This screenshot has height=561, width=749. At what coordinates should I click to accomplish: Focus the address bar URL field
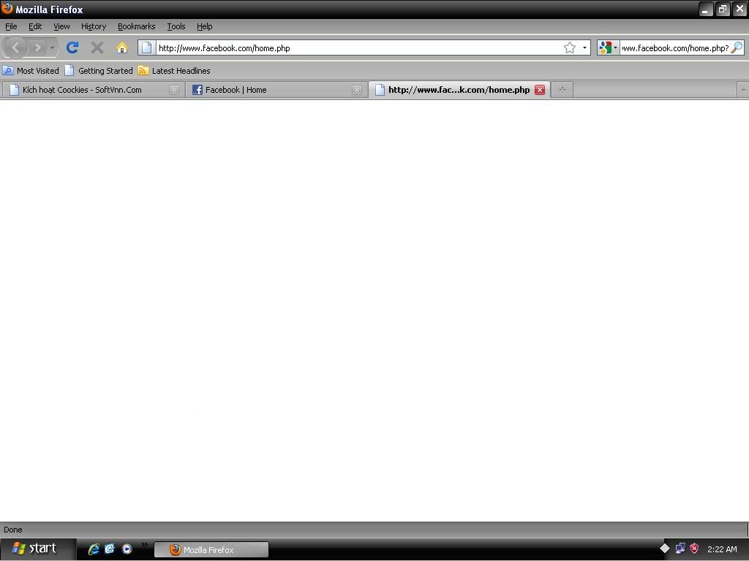click(x=358, y=47)
